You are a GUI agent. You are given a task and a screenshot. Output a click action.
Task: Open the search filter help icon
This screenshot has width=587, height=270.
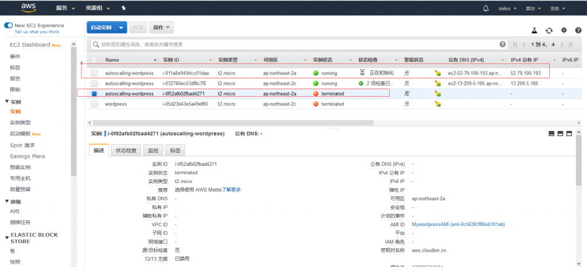pyautogui.click(x=503, y=44)
